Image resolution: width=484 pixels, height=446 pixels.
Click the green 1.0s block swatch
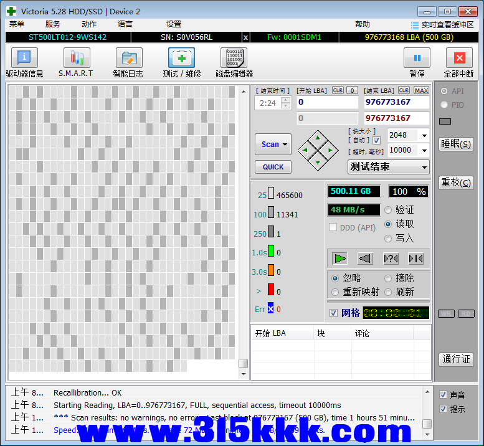click(271, 250)
